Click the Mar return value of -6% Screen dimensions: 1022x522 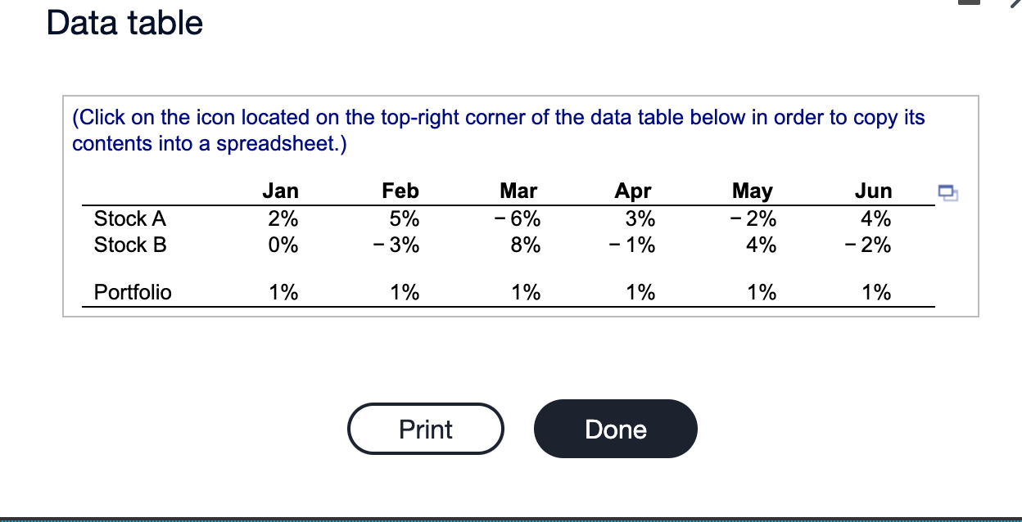click(x=518, y=218)
